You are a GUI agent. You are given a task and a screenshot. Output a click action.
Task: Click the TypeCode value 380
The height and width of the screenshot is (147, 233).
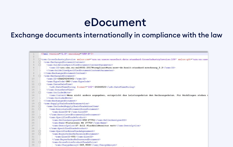(68, 81)
